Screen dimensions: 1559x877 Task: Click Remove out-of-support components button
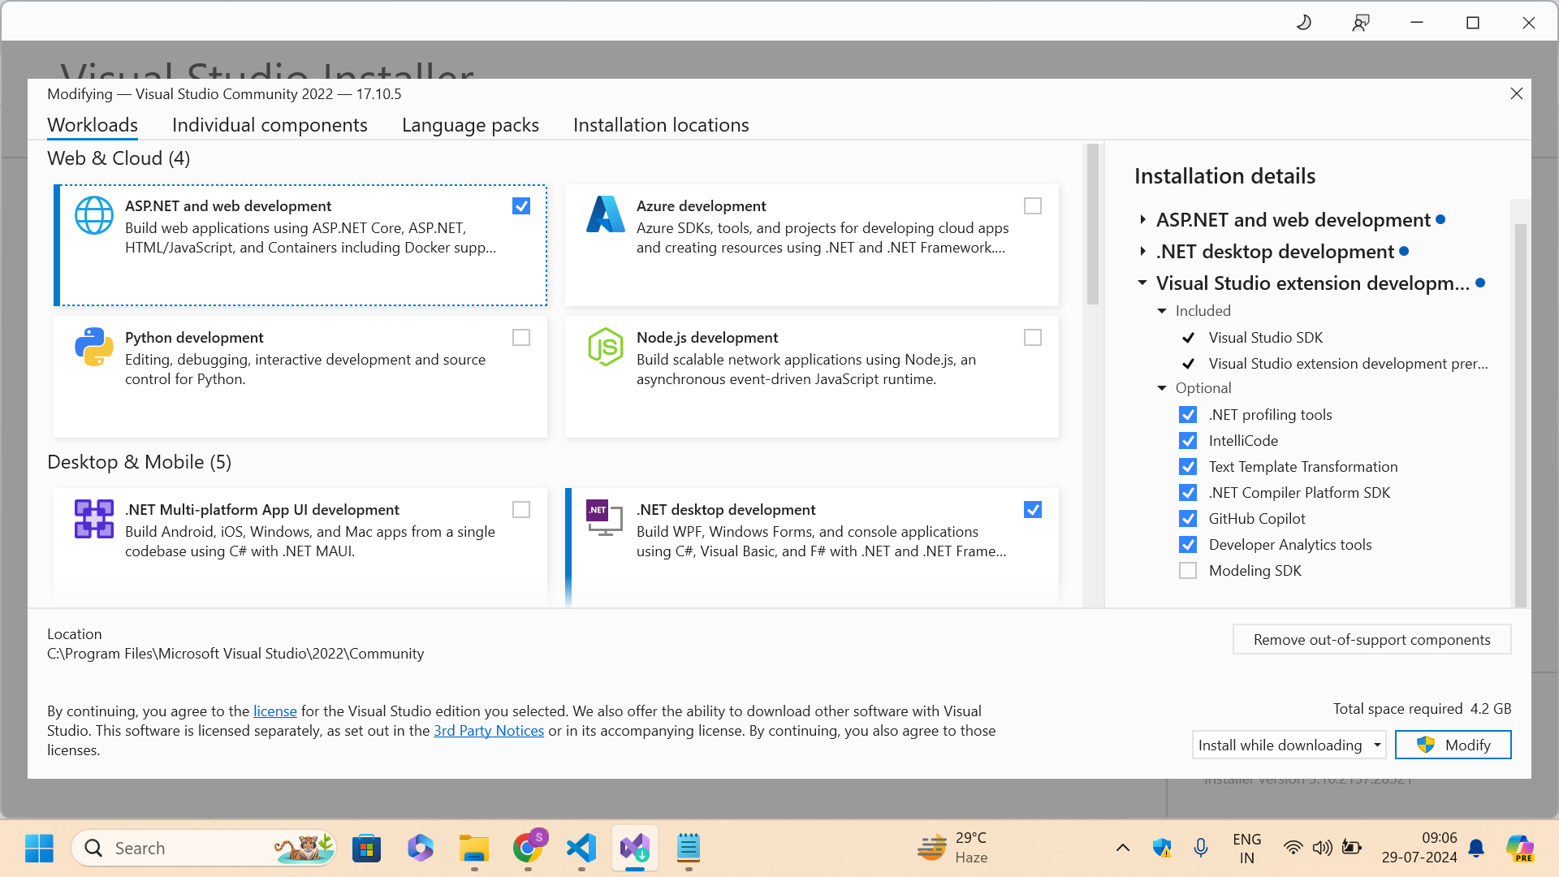tap(1371, 640)
